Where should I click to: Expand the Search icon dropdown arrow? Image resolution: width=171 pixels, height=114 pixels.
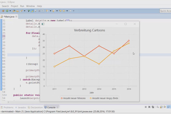coord(25,11)
